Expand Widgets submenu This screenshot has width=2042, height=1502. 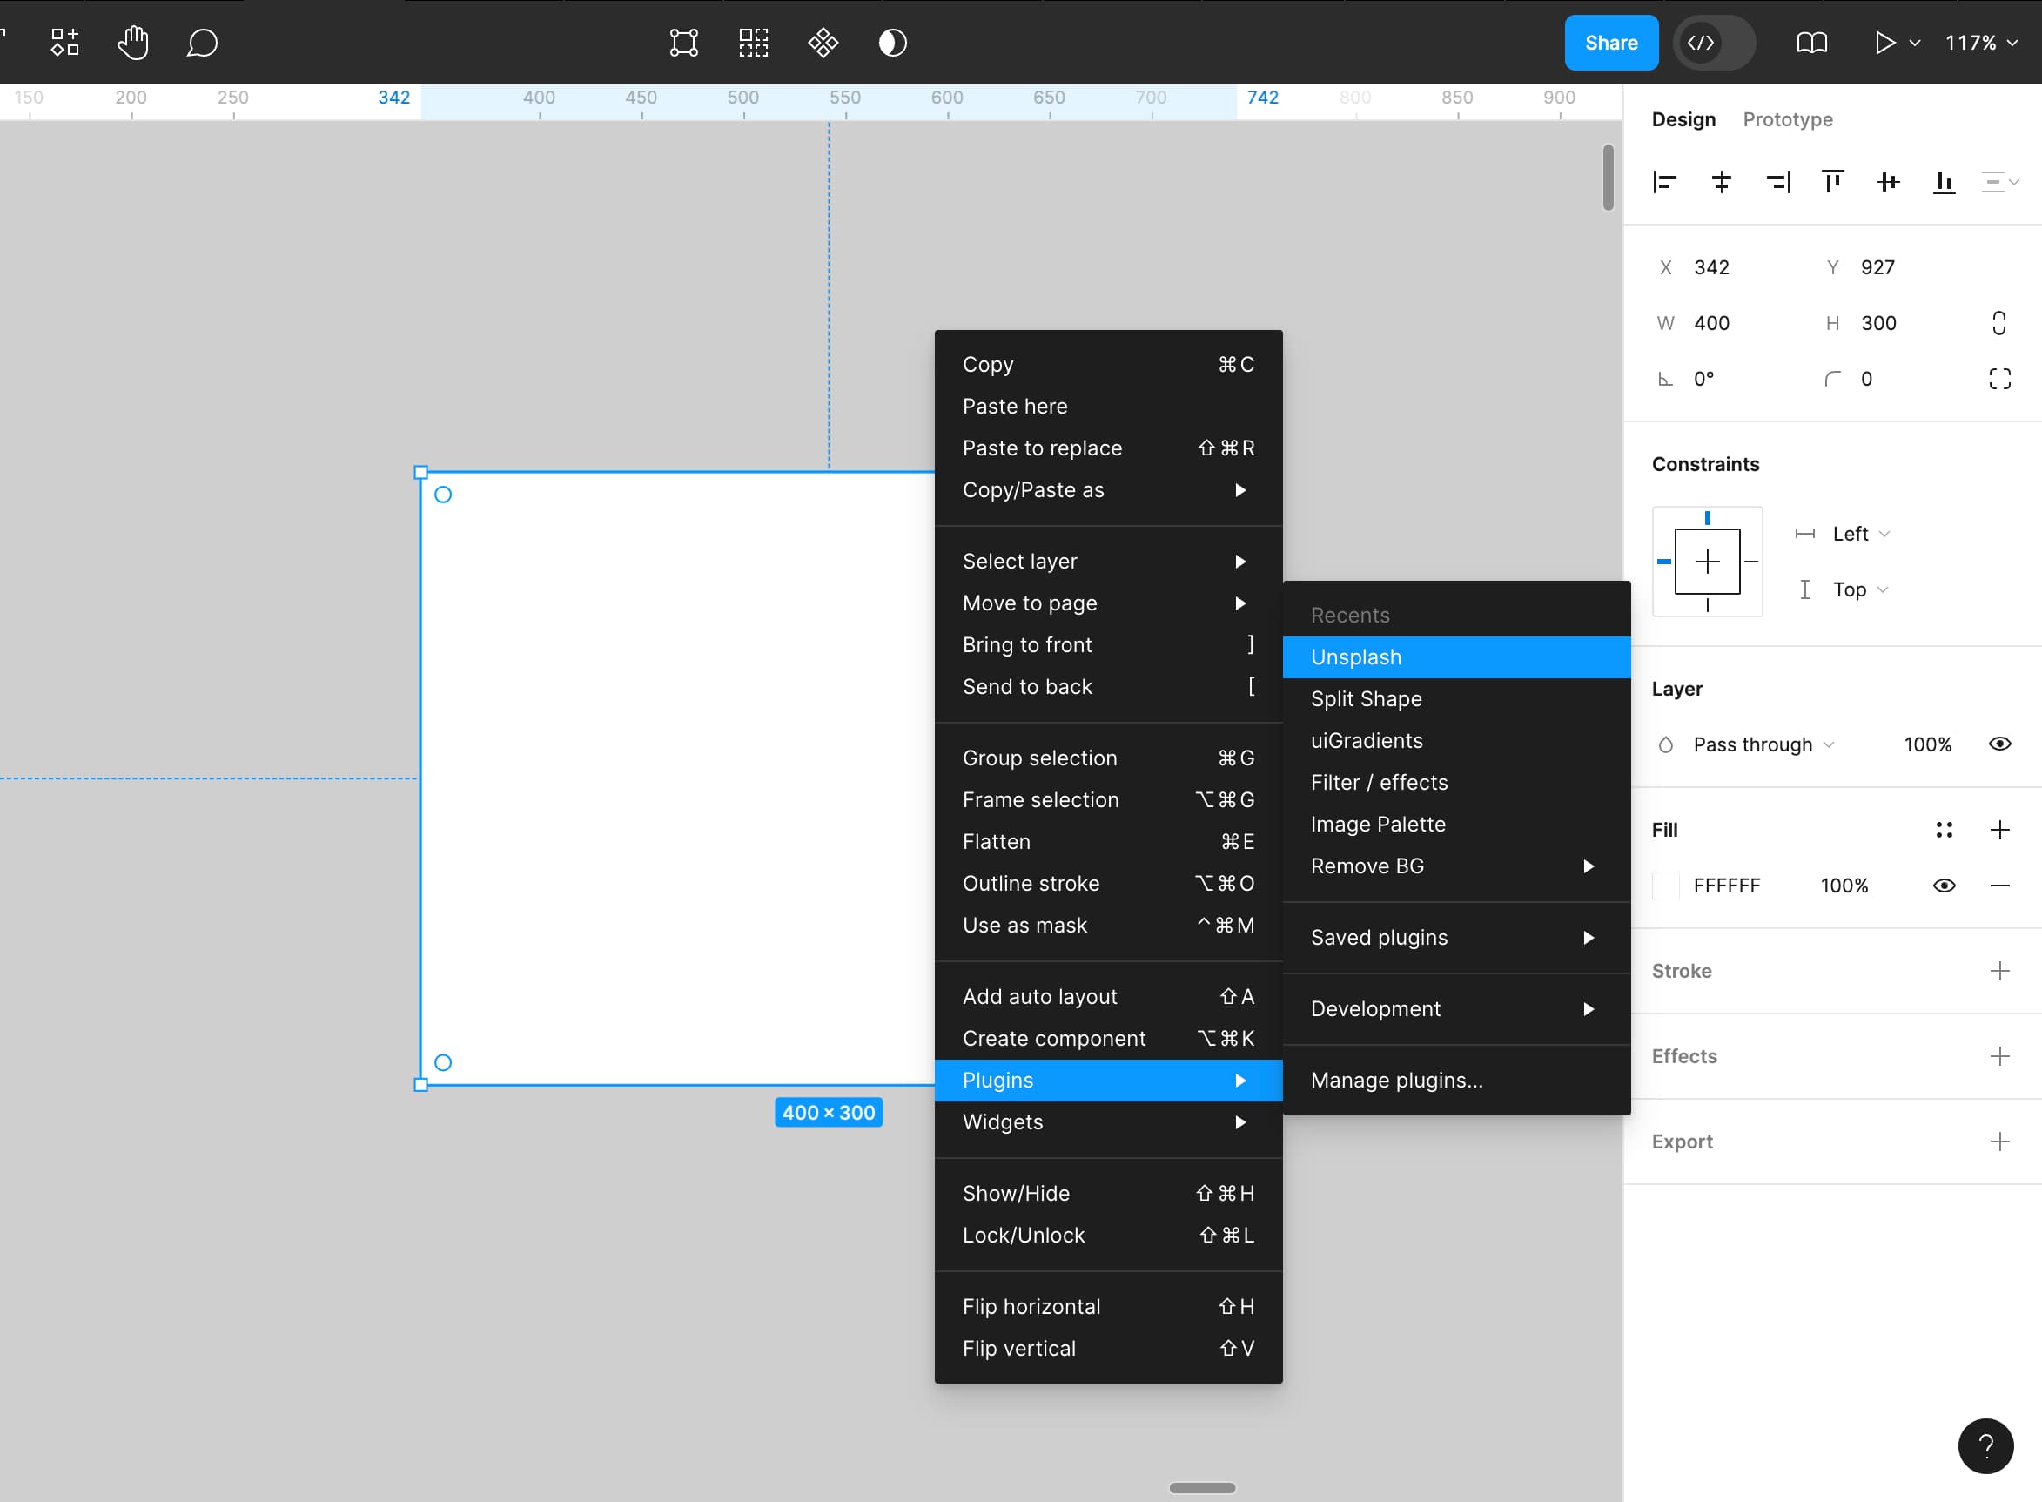[x=1108, y=1122]
